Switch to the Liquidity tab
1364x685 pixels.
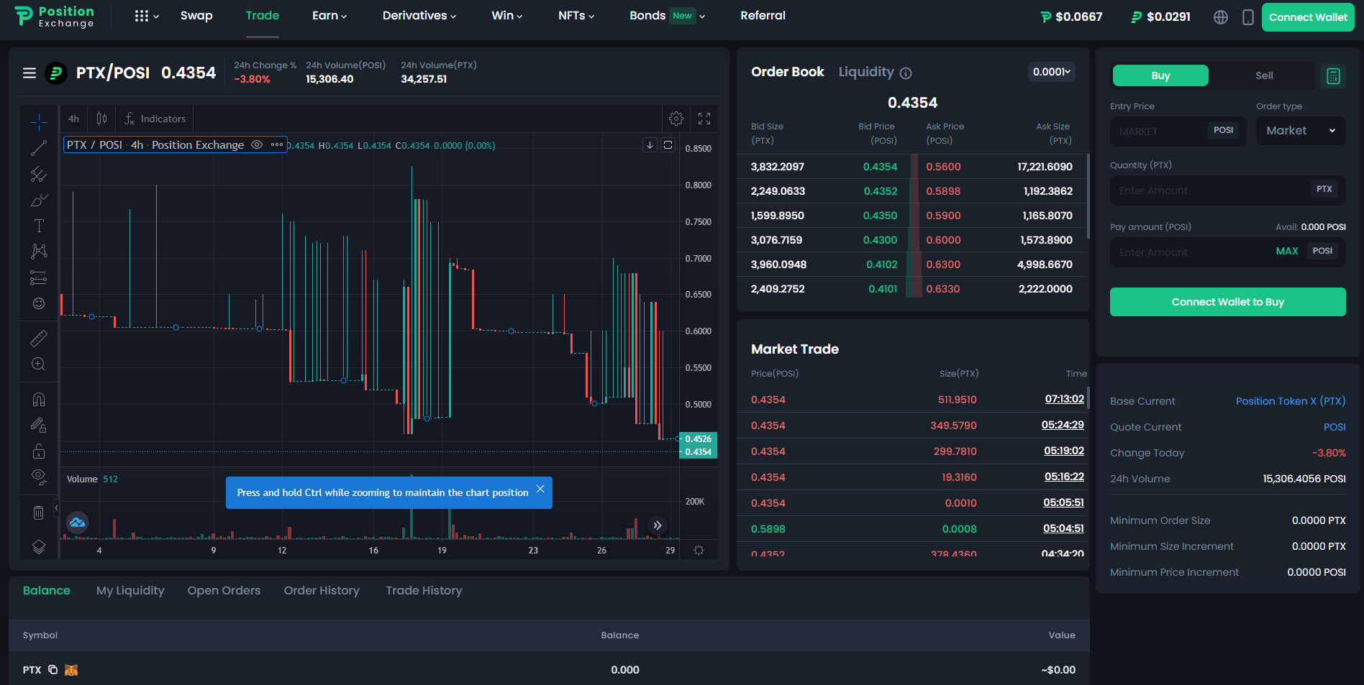click(x=866, y=72)
